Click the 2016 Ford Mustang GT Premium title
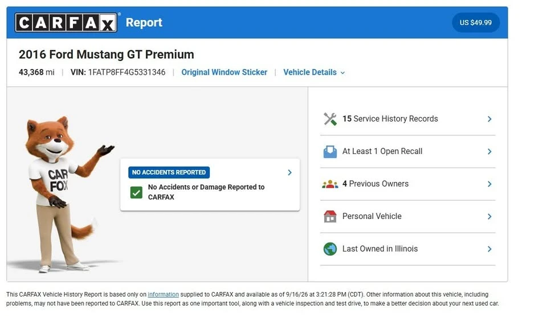 [x=107, y=54]
